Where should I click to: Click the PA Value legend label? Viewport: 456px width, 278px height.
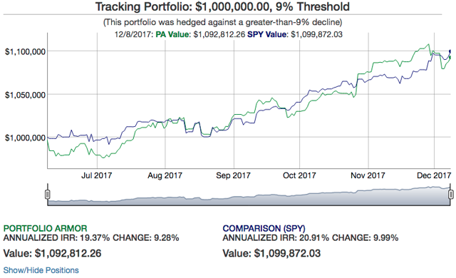point(172,34)
